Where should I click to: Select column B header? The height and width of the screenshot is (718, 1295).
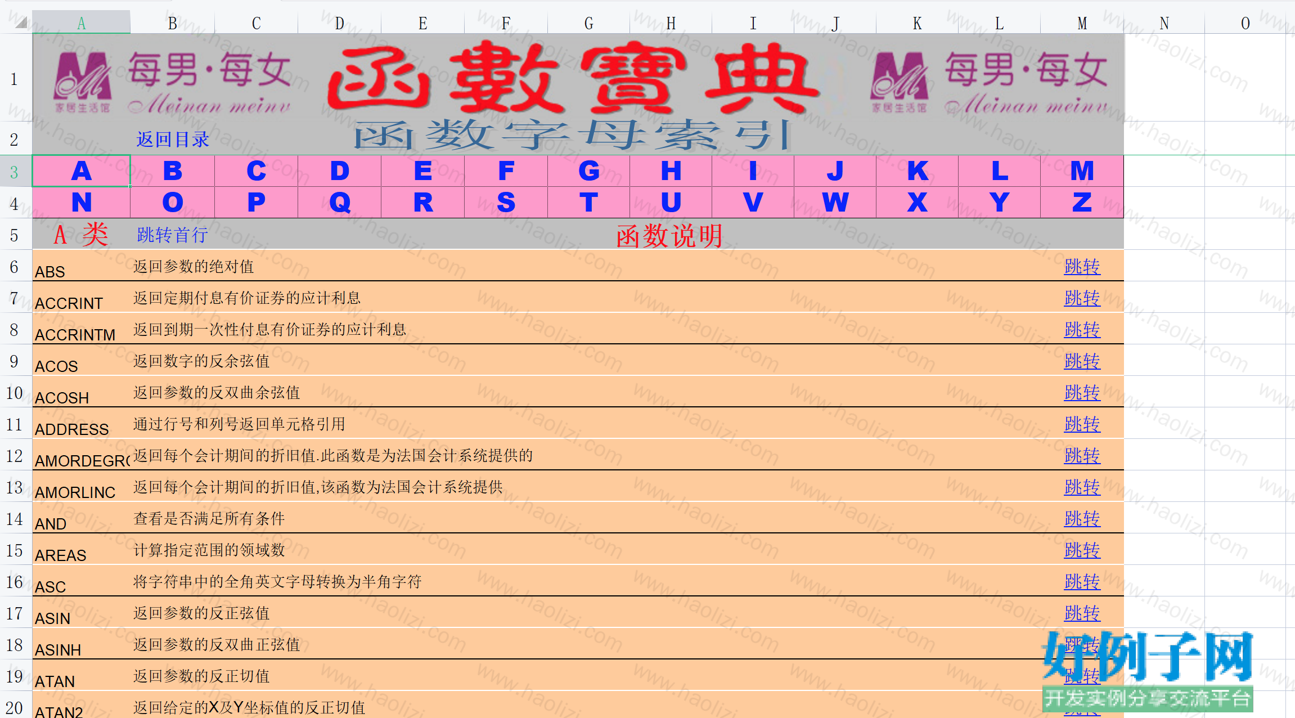173,23
